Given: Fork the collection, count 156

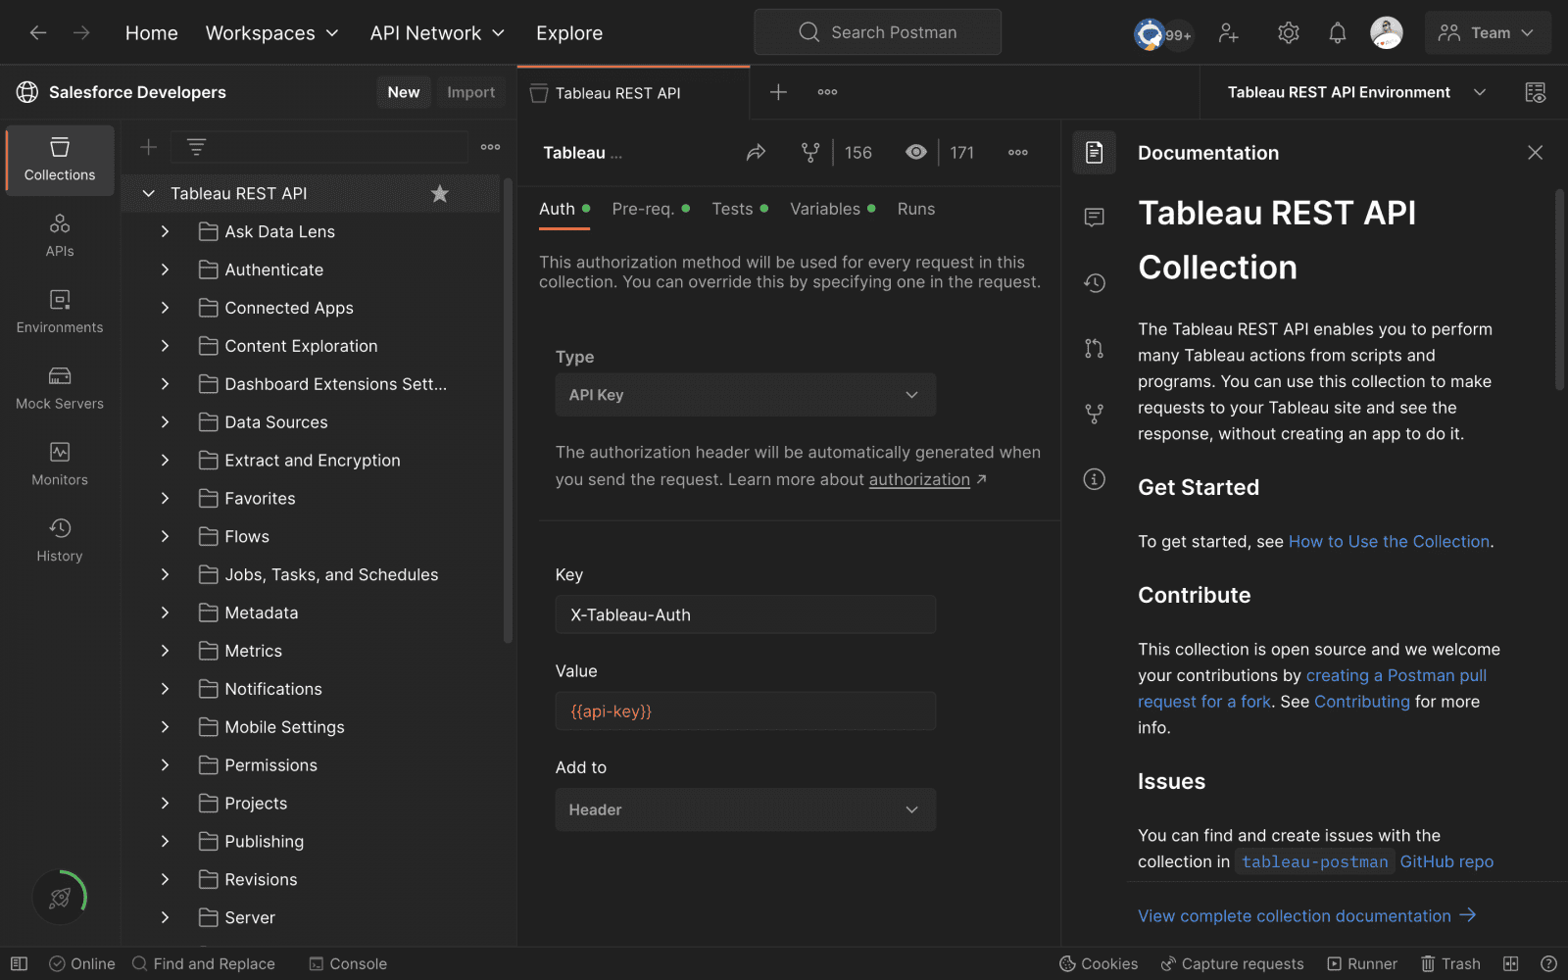Looking at the screenshot, I should point(836,153).
